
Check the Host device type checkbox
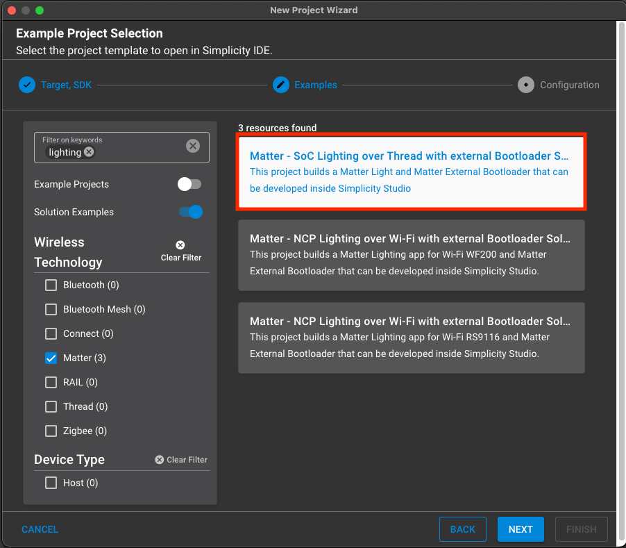pyautogui.click(x=51, y=483)
